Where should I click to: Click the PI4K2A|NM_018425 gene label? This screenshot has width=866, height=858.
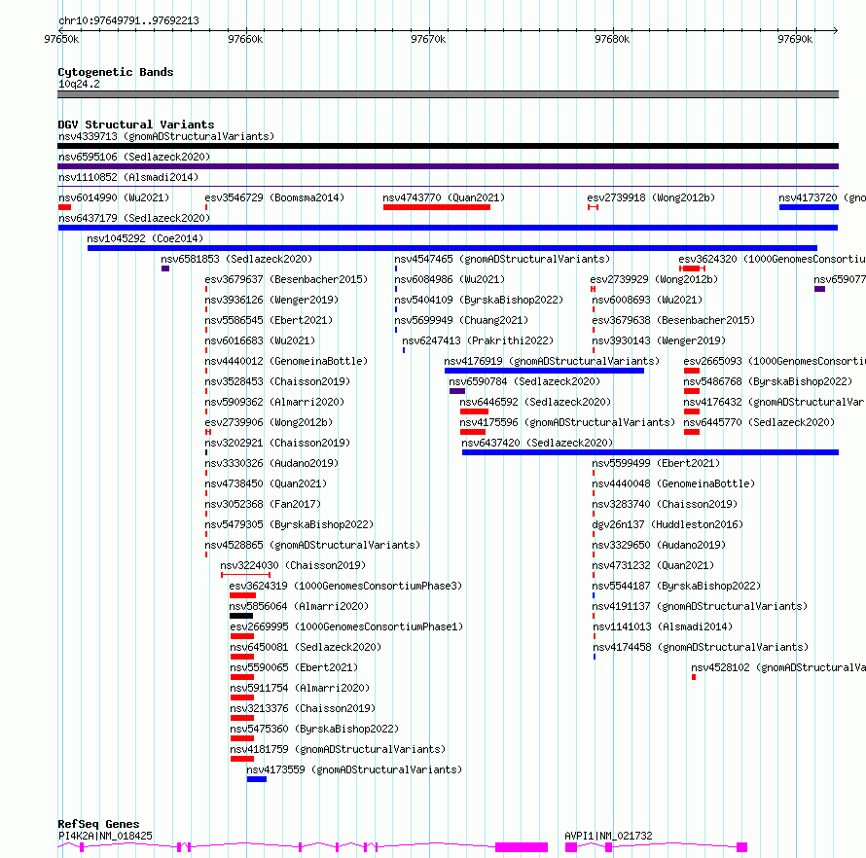[105, 836]
